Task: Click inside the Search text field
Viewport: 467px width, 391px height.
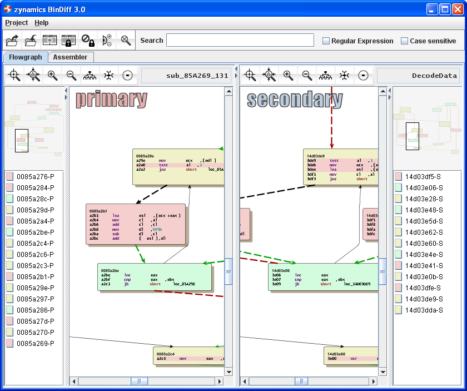Action: click(x=240, y=40)
